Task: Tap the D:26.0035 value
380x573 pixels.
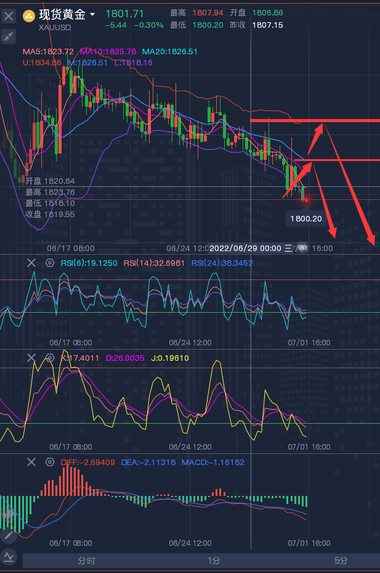Action: [125, 358]
